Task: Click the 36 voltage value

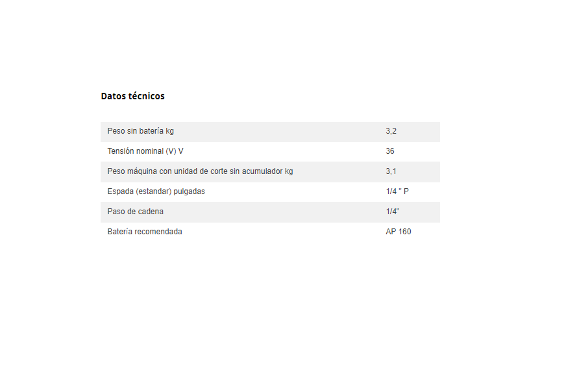Action: point(389,151)
